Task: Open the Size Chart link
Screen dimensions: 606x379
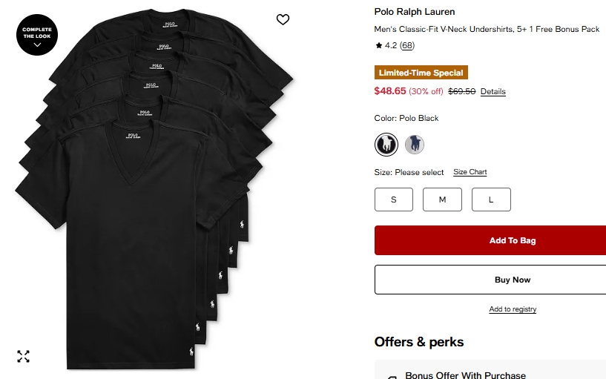Action: pyautogui.click(x=470, y=172)
